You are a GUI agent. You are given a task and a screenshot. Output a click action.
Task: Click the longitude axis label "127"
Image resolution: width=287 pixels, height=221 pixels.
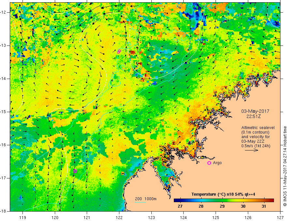tap(280, 217)
